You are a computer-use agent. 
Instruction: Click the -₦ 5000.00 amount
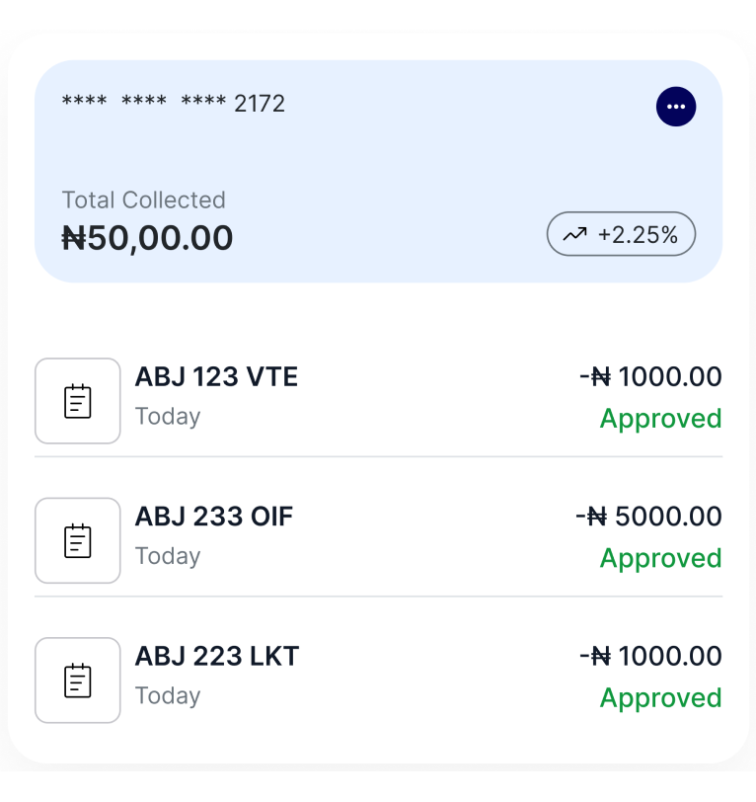pyautogui.click(x=648, y=517)
